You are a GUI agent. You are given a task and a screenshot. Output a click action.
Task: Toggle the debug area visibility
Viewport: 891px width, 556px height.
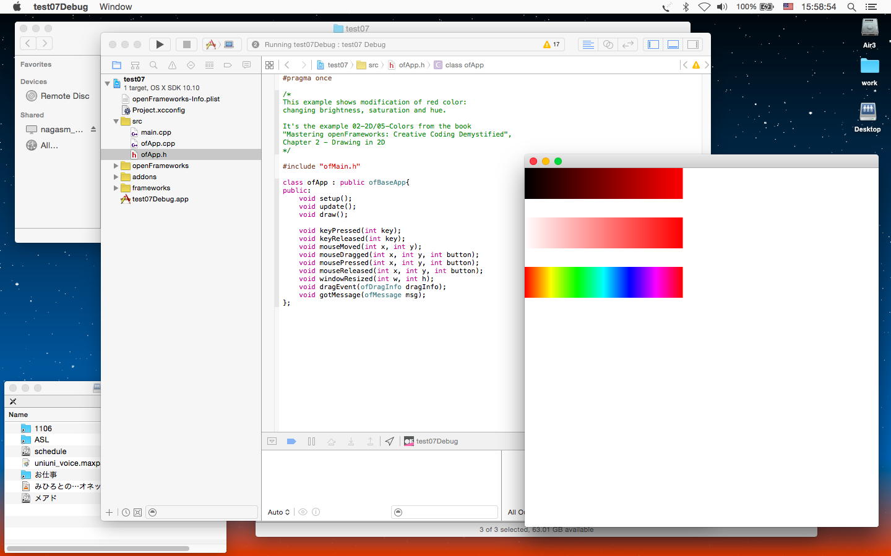point(673,44)
